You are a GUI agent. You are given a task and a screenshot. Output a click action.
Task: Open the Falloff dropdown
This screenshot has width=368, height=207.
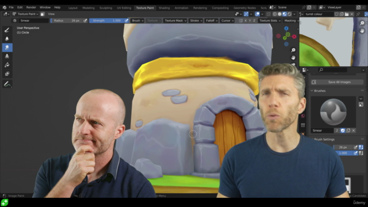[x=212, y=21]
